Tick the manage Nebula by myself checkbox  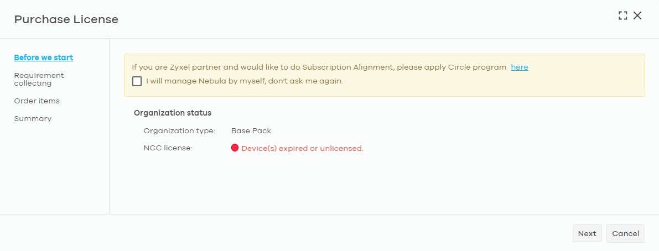coord(137,81)
